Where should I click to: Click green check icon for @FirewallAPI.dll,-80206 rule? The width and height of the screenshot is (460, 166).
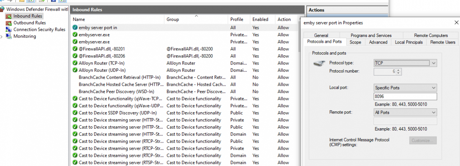[75, 56]
